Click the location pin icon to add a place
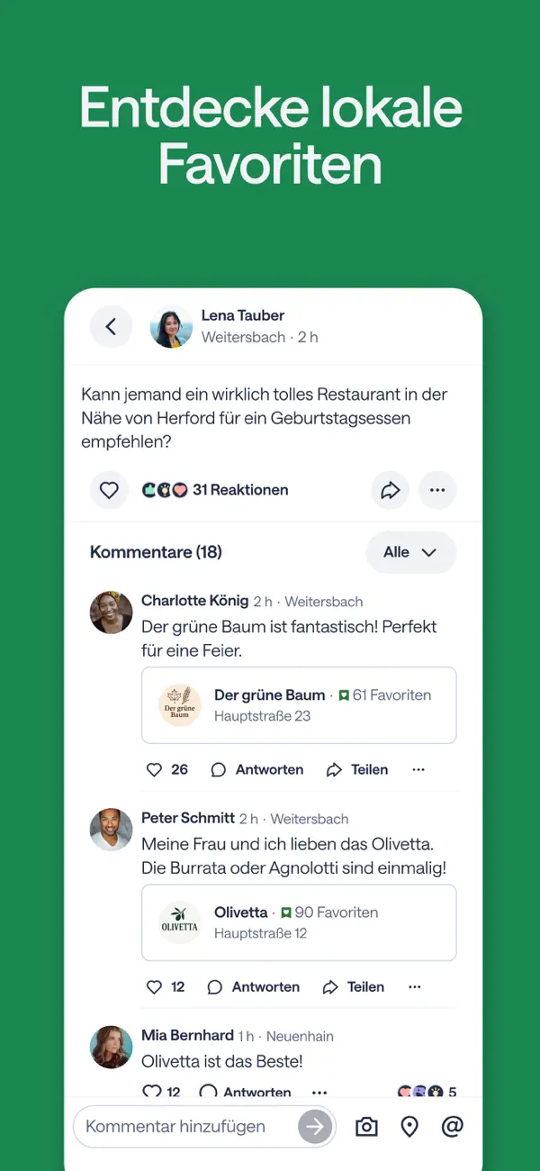Viewport: 540px width, 1171px height. click(x=409, y=1126)
